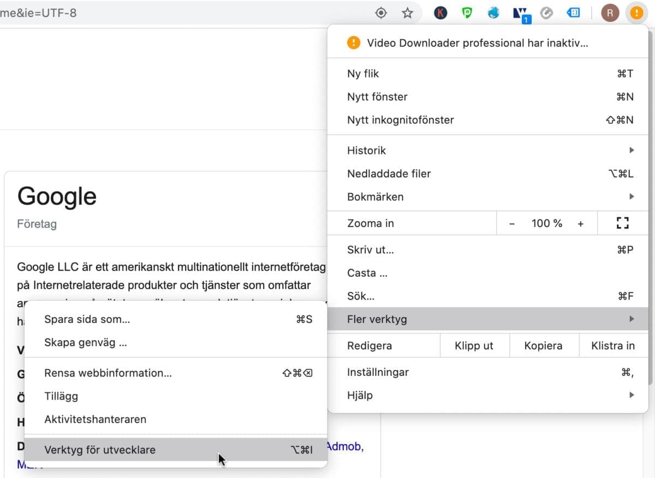Click the 100 % zoom value

[x=546, y=223]
